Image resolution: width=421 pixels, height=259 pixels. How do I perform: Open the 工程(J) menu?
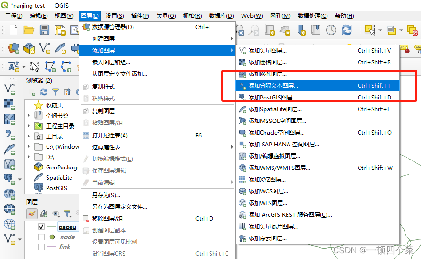(x=14, y=16)
